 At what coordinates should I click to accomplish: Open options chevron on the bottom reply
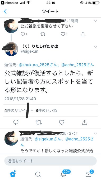pyautogui.click(x=95, y=134)
